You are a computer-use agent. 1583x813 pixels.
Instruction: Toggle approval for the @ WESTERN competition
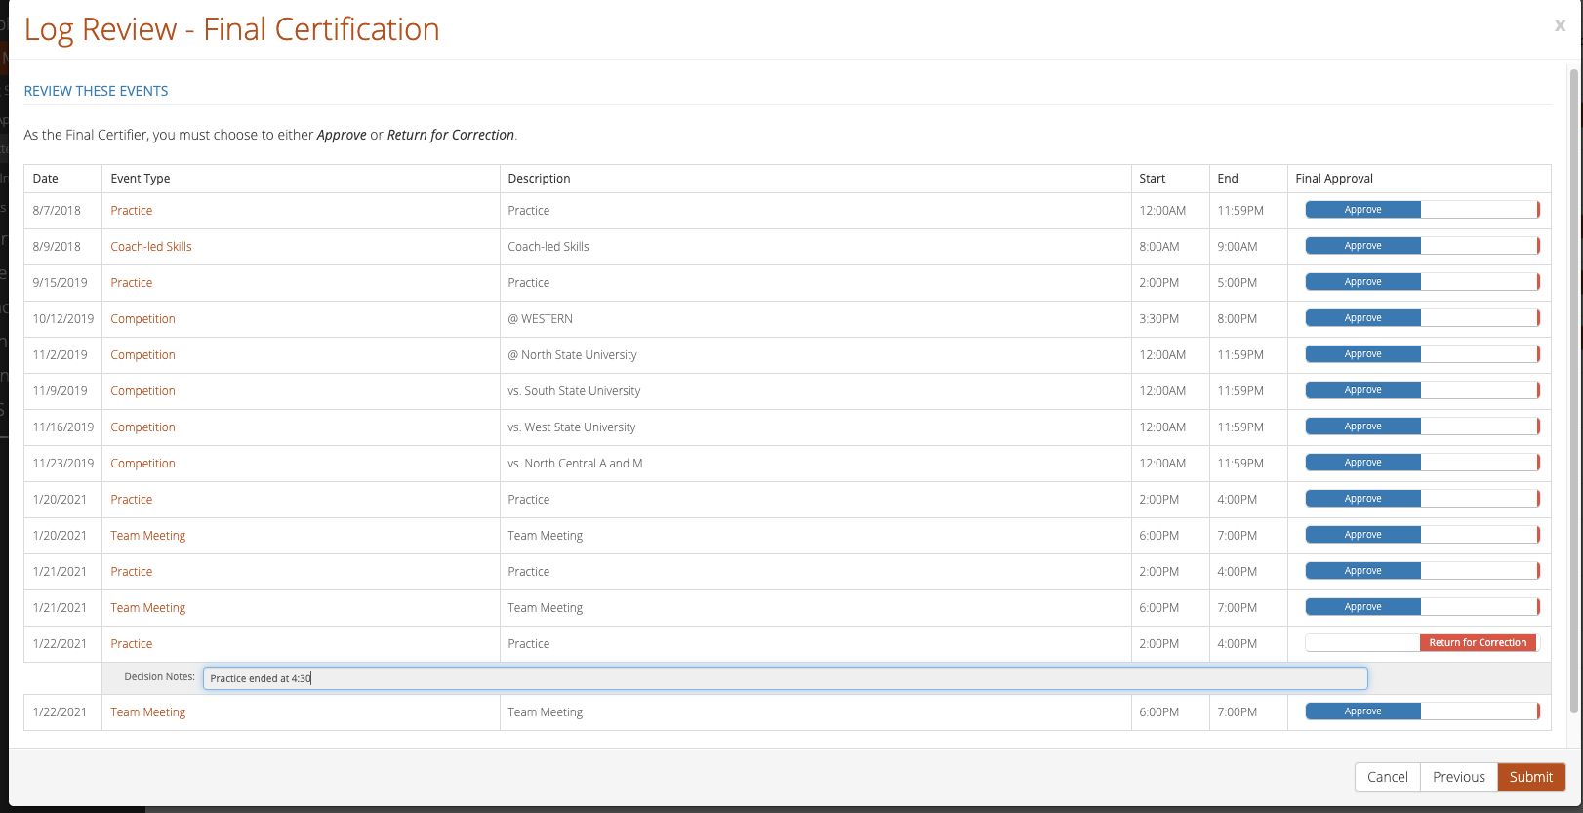[x=1422, y=318]
